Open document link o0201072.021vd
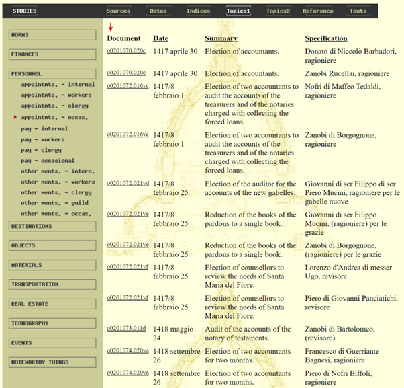 click(x=128, y=183)
